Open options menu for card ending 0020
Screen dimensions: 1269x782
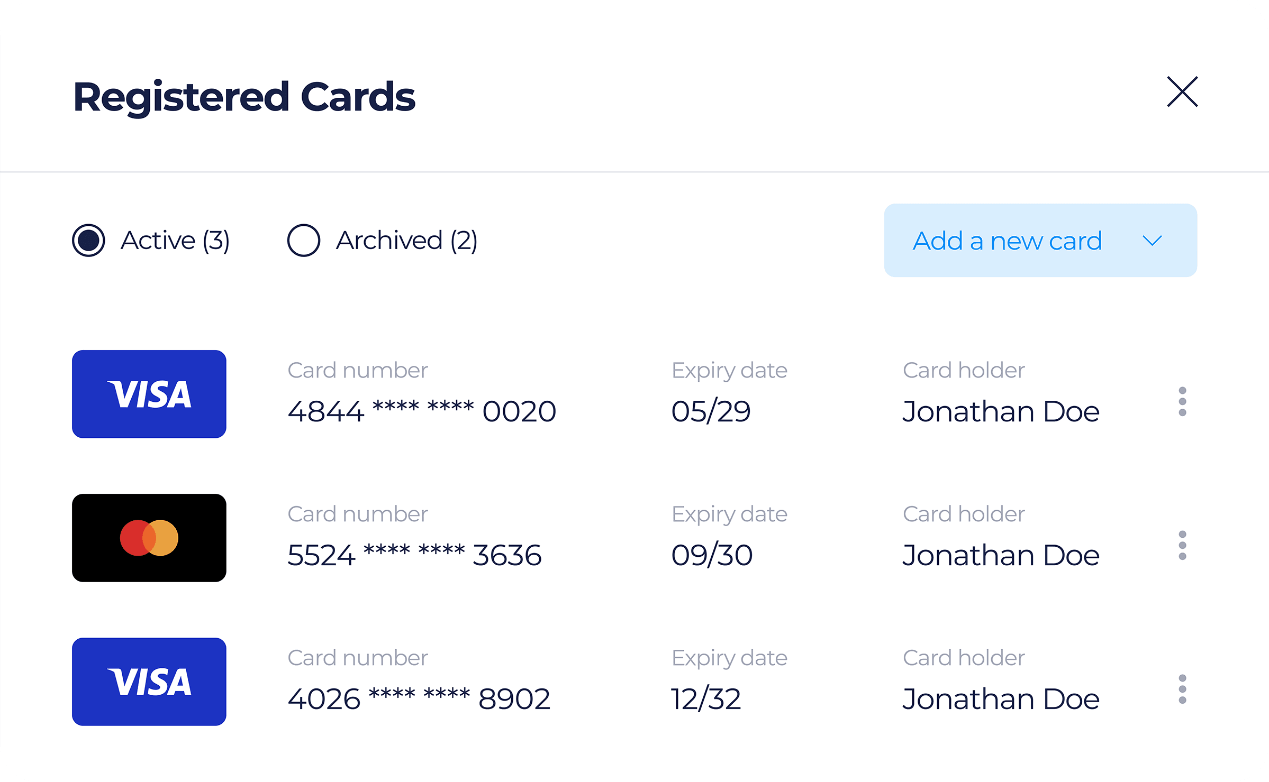click(1182, 401)
